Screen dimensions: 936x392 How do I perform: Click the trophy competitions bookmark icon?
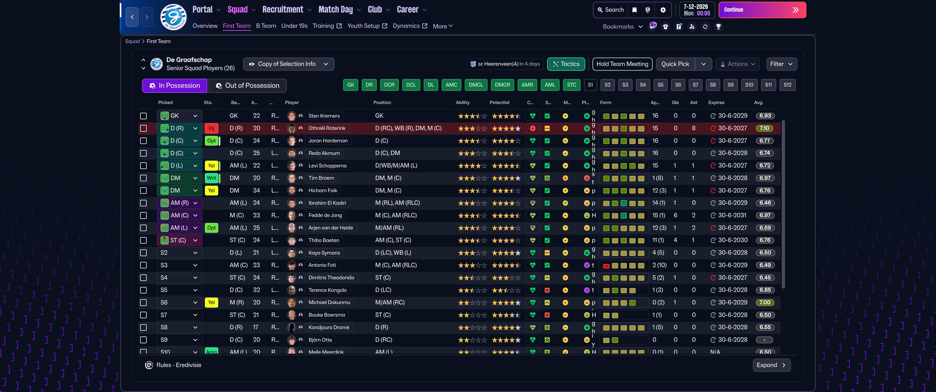click(718, 27)
